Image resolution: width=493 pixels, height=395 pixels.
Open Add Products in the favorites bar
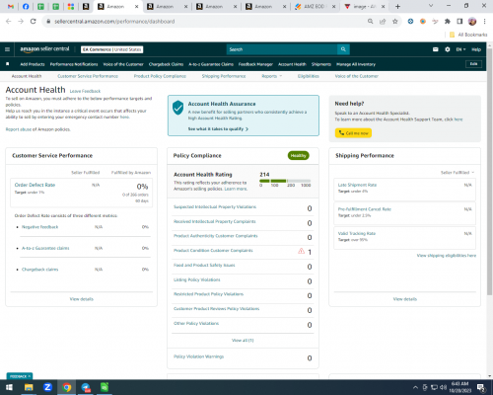pyautogui.click(x=33, y=64)
